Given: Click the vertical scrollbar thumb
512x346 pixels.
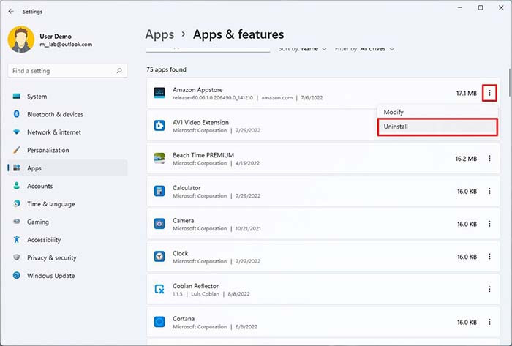Looking at the screenshot, I should pyautogui.click(x=509, y=82).
